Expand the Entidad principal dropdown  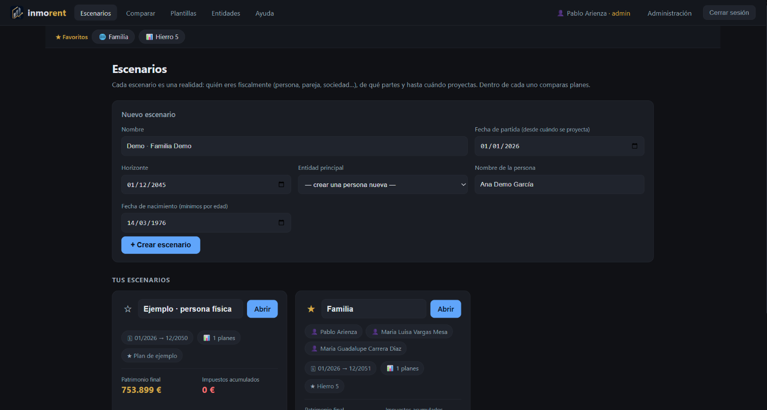[383, 184]
